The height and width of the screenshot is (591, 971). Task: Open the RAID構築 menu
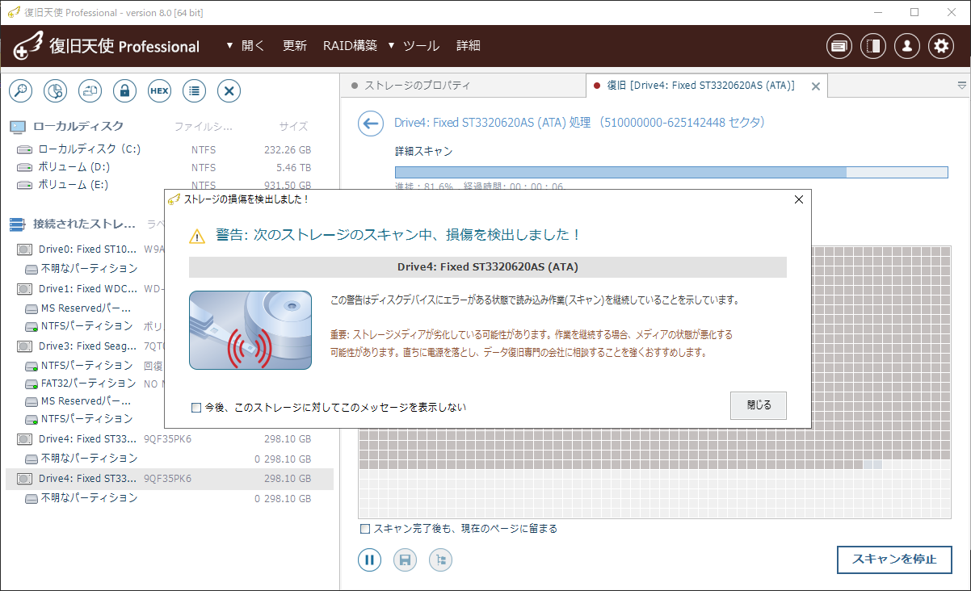350,46
